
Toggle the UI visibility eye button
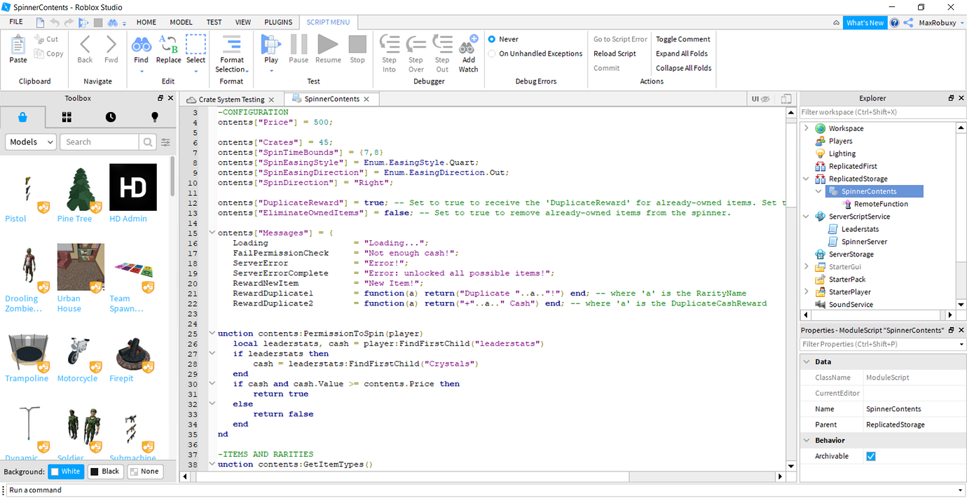point(760,99)
